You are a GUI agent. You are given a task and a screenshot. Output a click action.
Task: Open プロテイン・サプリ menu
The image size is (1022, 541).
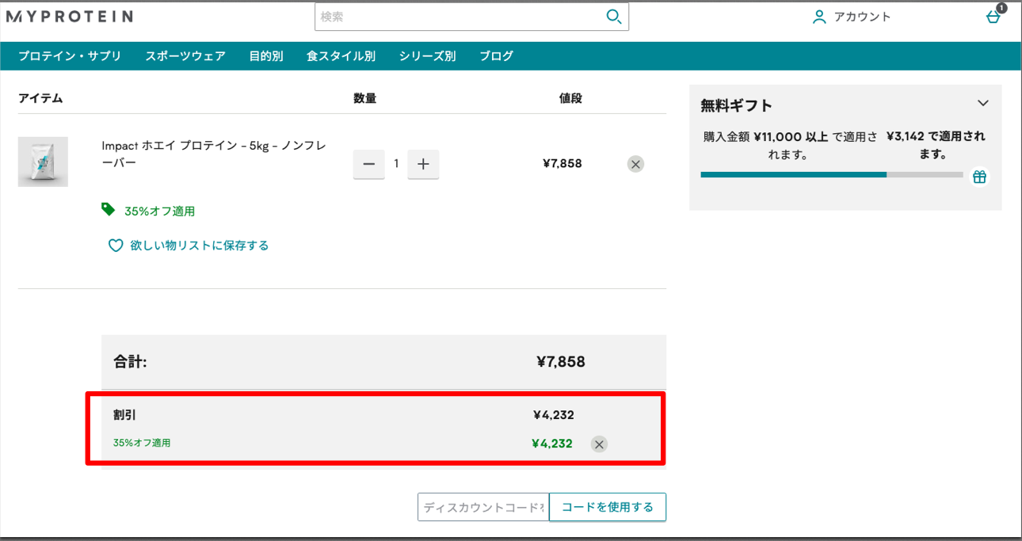pyautogui.click(x=70, y=56)
